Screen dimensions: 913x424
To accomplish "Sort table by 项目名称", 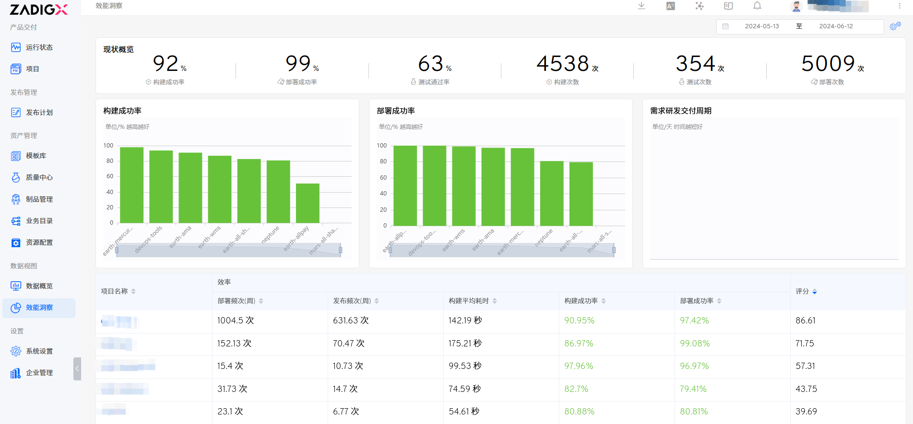I will (x=133, y=291).
